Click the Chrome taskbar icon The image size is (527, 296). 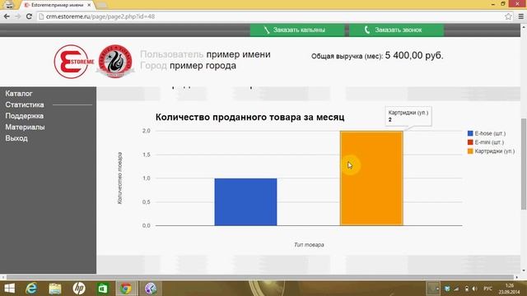point(126,289)
